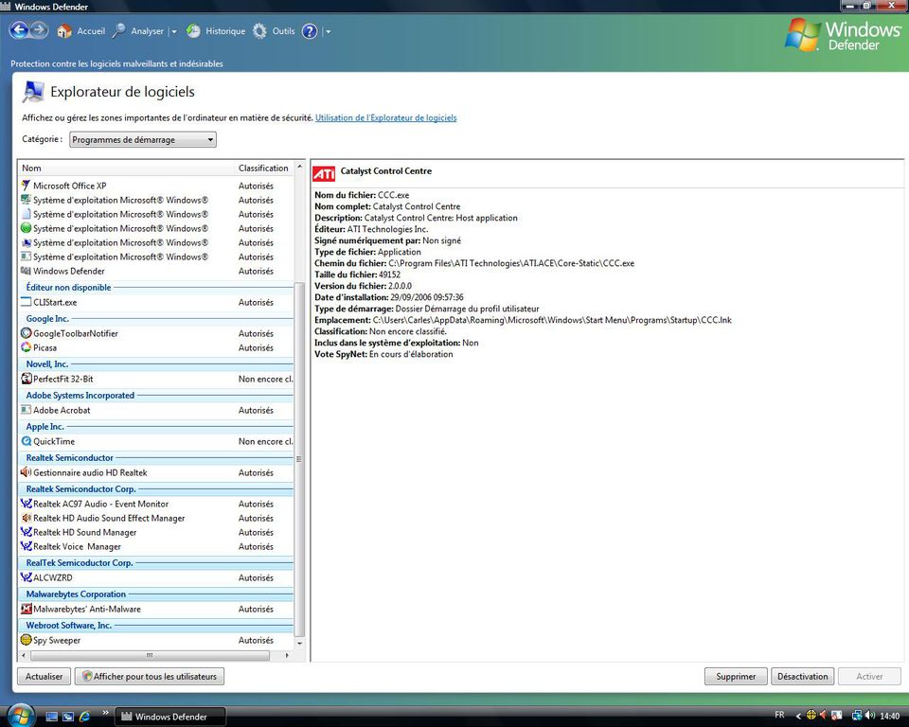Click the Désactivation button
The image size is (909, 727).
tap(802, 676)
